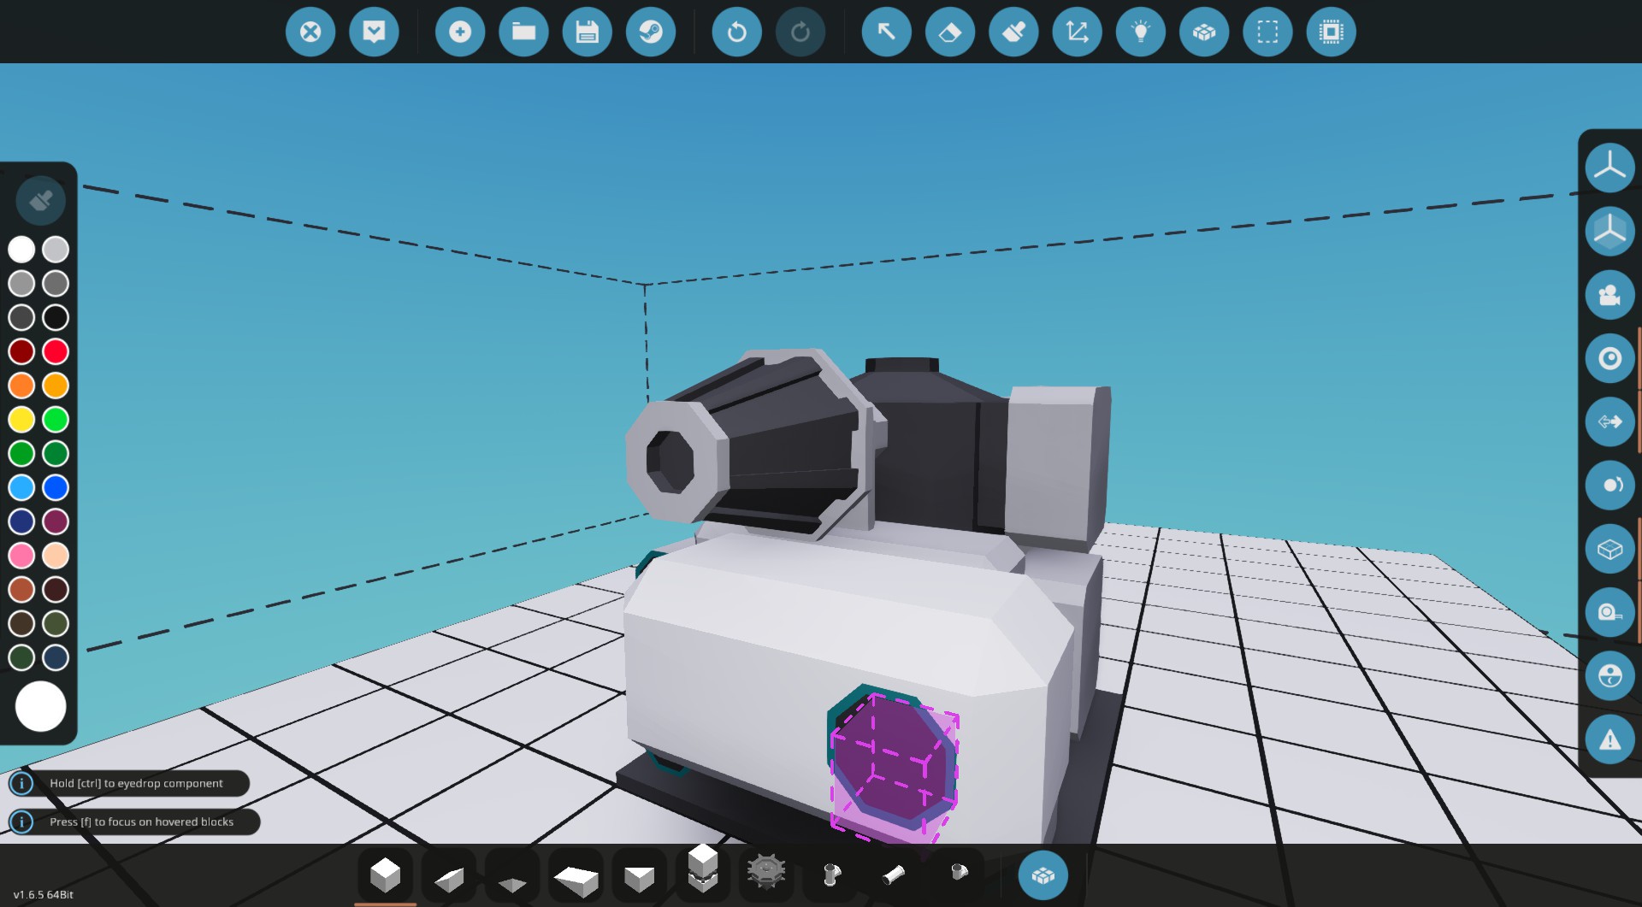Click the save disk icon
Screen dimensions: 1642x907
(587, 32)
